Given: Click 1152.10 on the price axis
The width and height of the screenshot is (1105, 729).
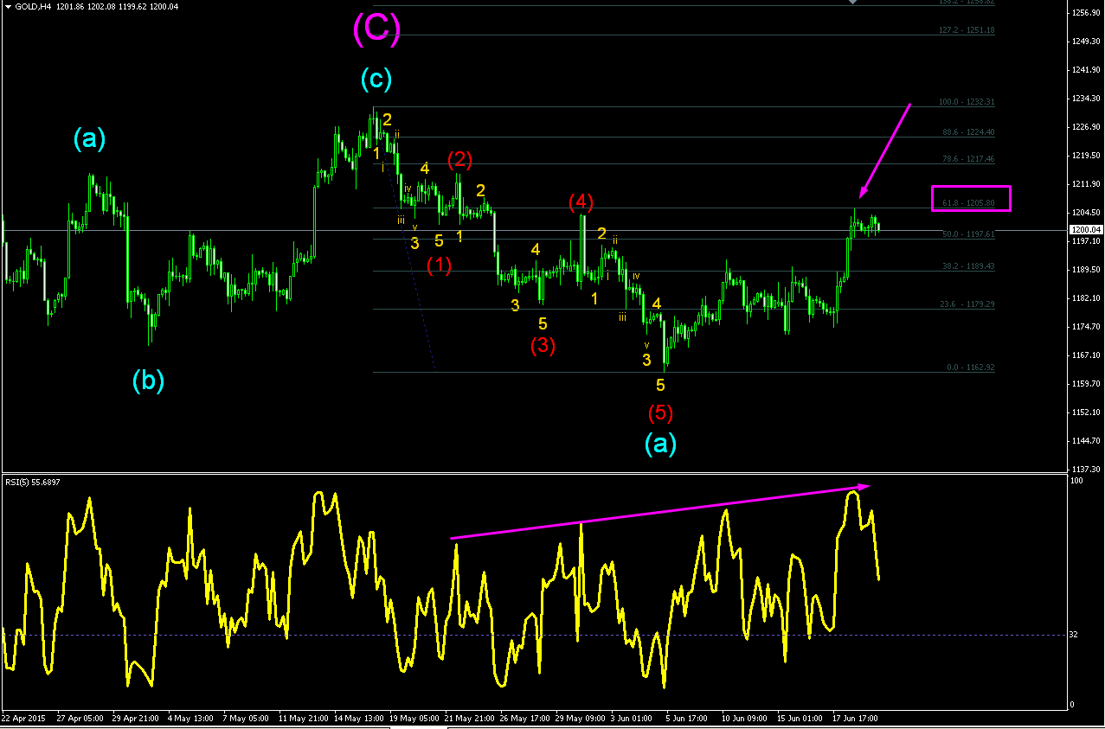Looking at the screenshot, I should tap(1085, 412).
